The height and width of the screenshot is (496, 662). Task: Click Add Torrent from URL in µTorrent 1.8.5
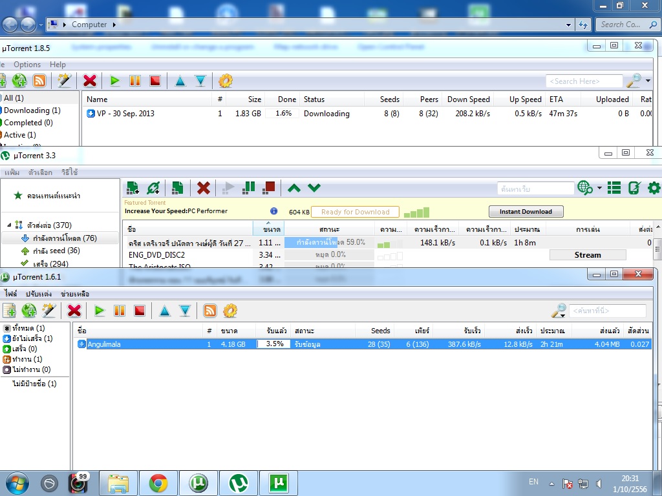[x=19, y=81]
